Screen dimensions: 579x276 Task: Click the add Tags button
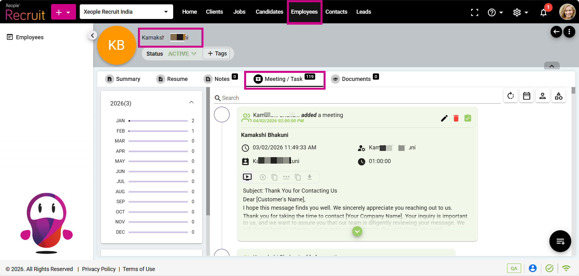point(217,54)
